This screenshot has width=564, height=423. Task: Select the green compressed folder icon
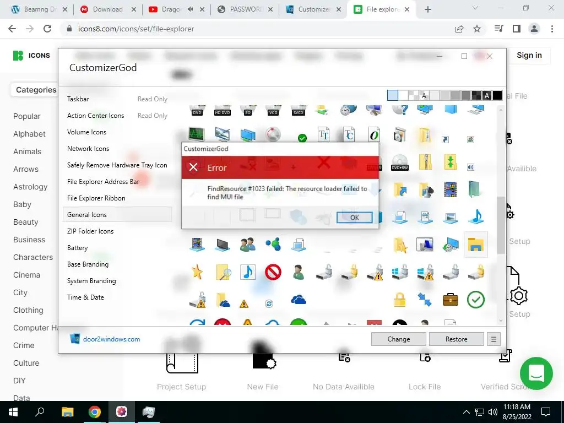451,162
